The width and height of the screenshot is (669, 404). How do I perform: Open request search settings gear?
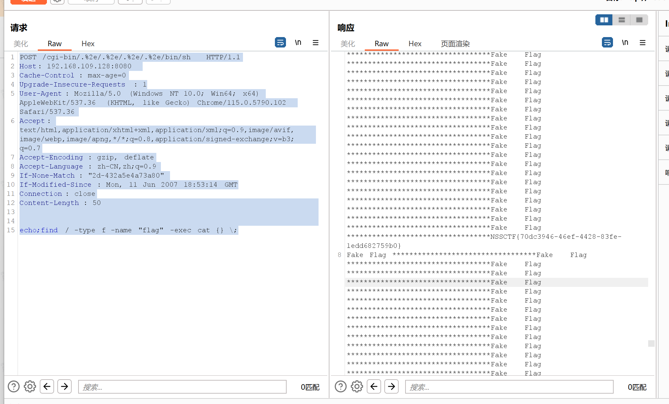click(x=30, y=386)
